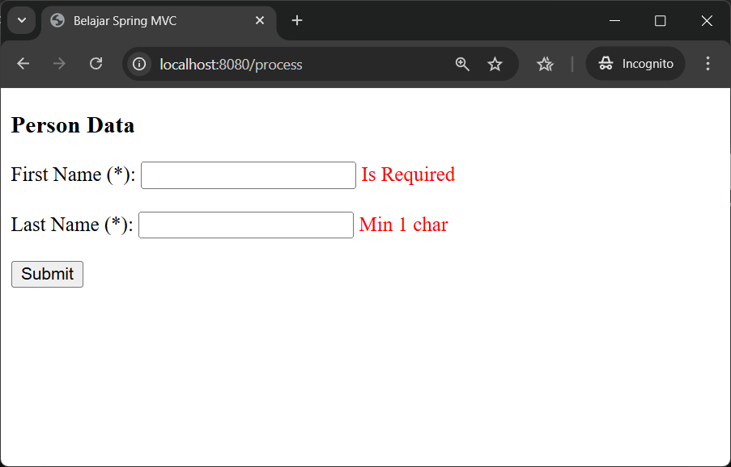Bookmark this page with the star icon
731x467 pixels.
pos(495,63)
